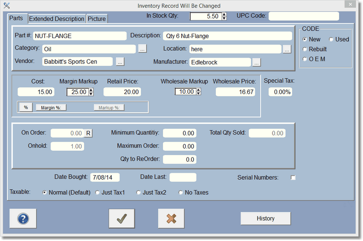Switch to the Extended Description tab

click(56, 19)
